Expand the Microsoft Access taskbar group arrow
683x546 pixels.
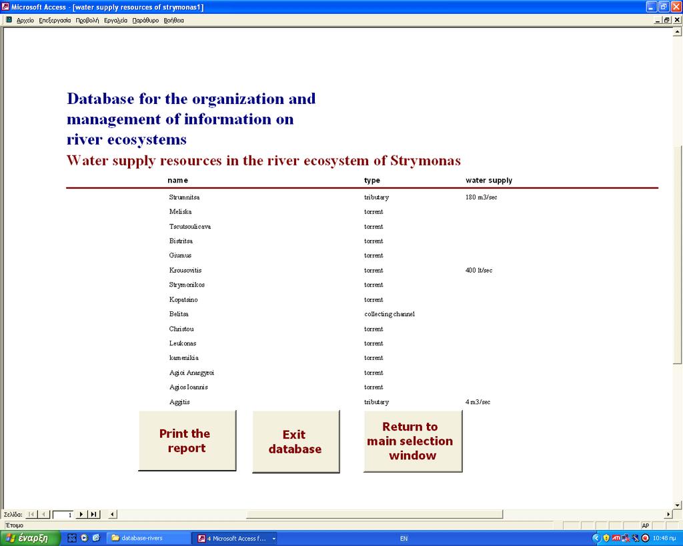(274, 539)
